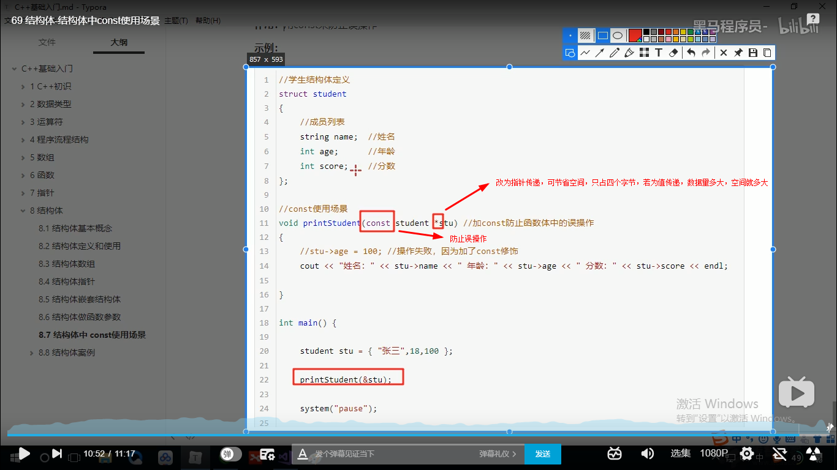Select the pencil drawing tool
Screen dimensions: 837x470
(x=615, y=53)
